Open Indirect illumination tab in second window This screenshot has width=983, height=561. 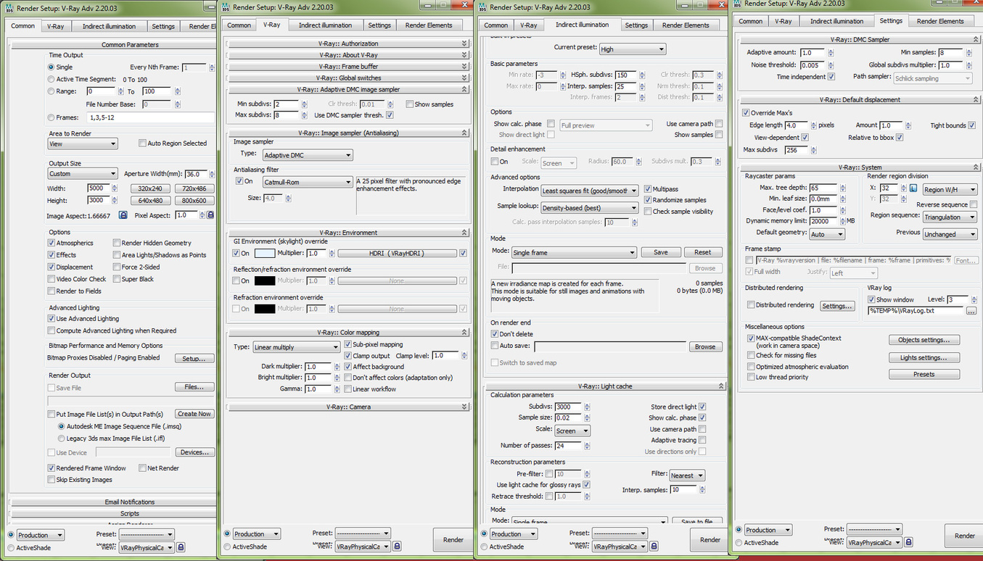click(x=325, y=25)
